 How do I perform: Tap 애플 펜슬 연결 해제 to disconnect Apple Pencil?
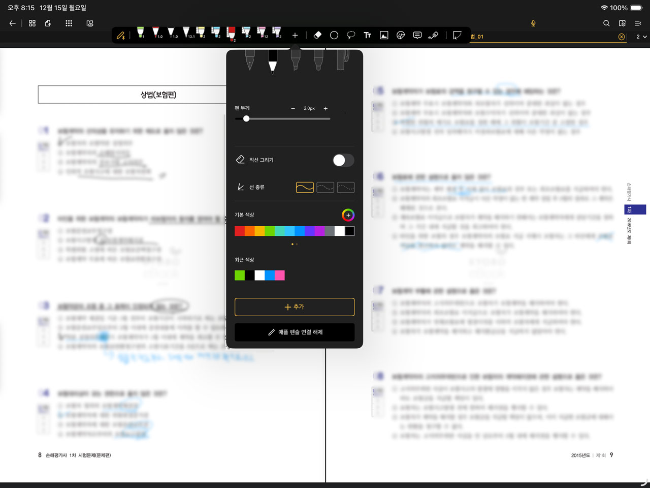tap(295, 332)
